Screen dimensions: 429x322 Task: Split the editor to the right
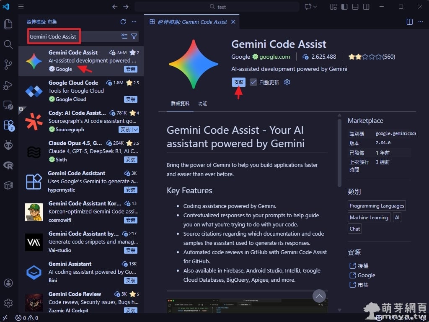point(410,22)
